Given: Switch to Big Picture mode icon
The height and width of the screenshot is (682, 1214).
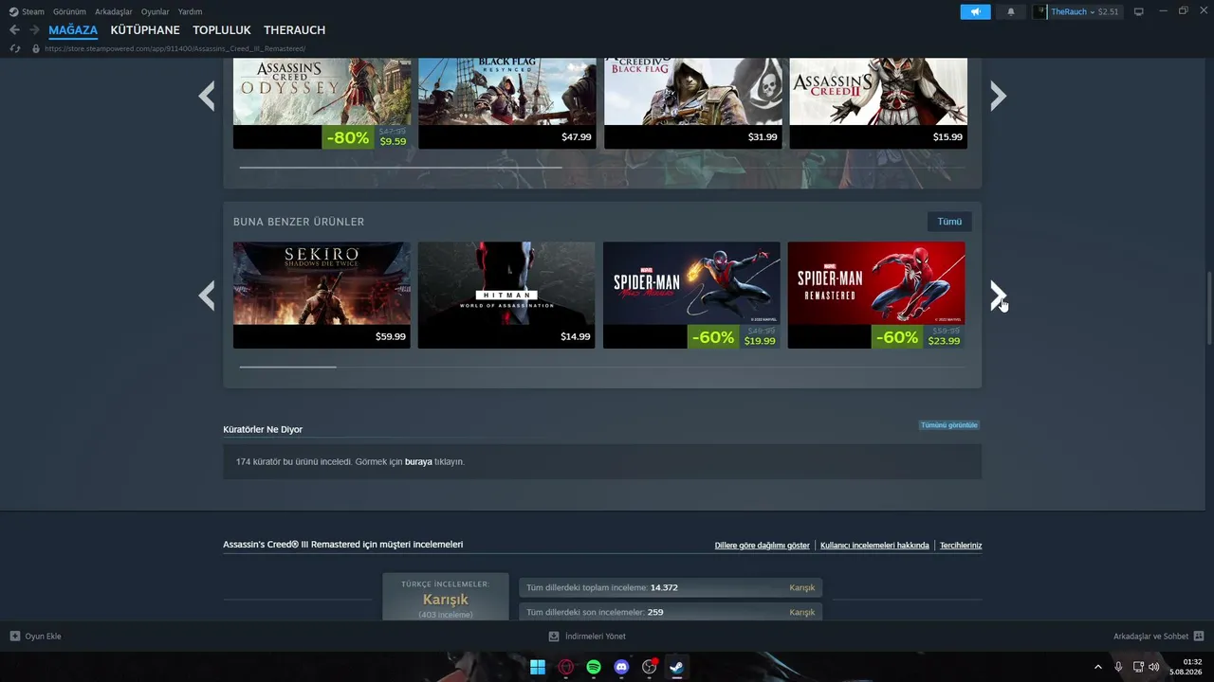Looking at the screenshot, I should click(x=1139, y=11).
